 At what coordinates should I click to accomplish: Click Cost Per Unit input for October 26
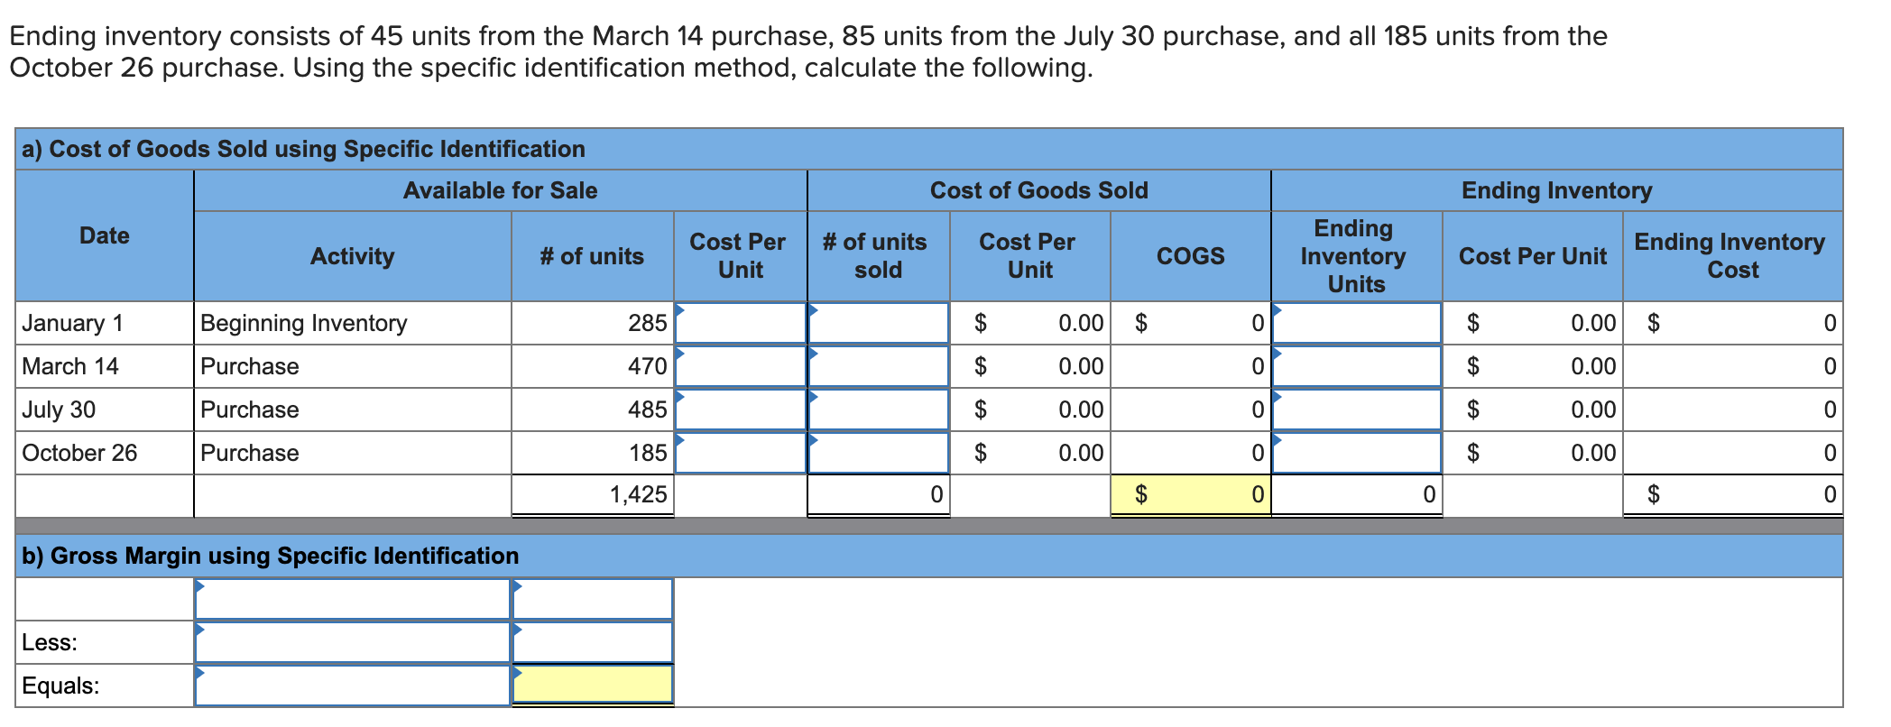click(740, 453)
